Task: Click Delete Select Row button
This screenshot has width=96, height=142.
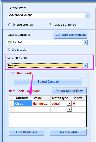Action: (x=69, y=91)
